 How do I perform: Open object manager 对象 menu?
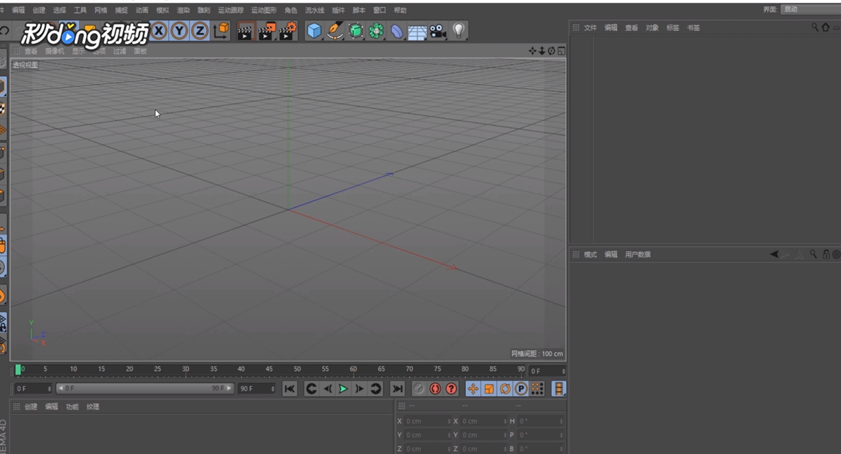pos(652,27)
